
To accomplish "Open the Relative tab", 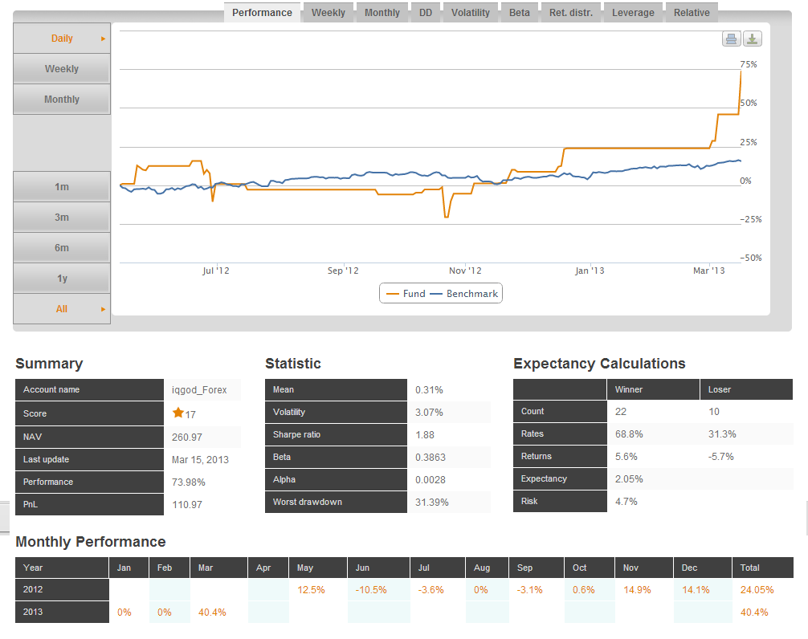I will 692,12.
